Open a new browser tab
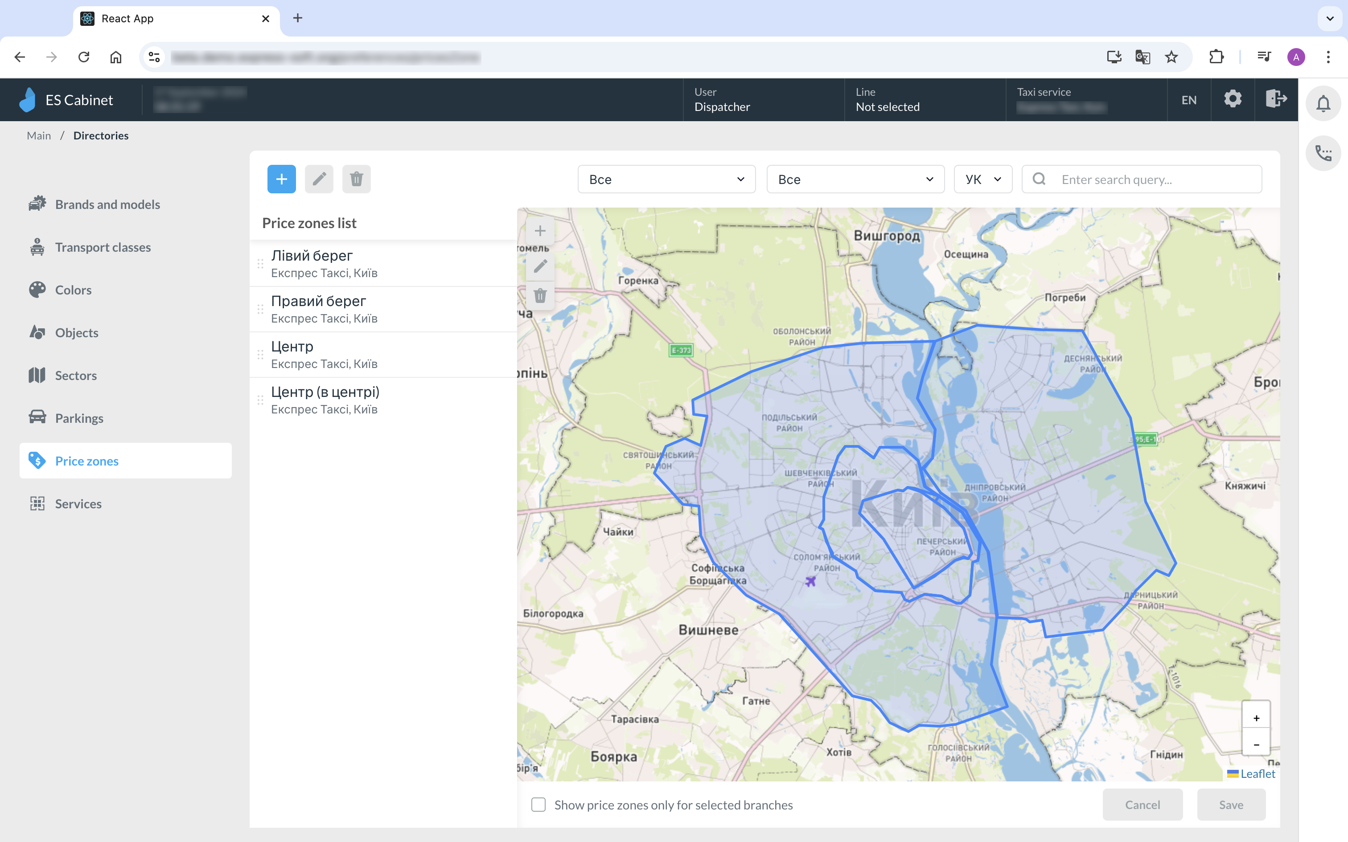This screenshot has height=842, width=1348. coord(298,18)
